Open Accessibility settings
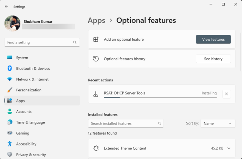Viewport: 242px width, 159px height. pyautogui.click(x=26, y=144)
